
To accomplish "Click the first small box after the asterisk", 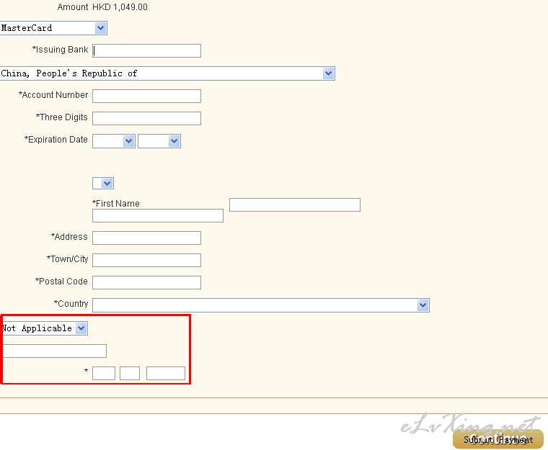I will 104,373.
